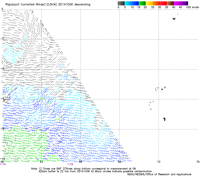Click latitude axis label '-6'
This screenshot has width=200, height=176.
2,98
